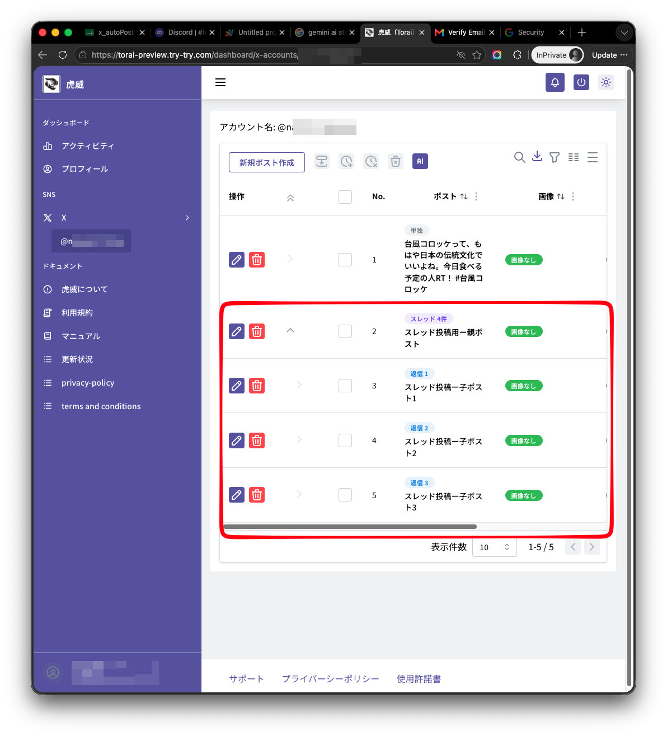Screen dimensions: 667x736
Task: Open the 使用許諾書 footer link
Action: tap(419, 679)
